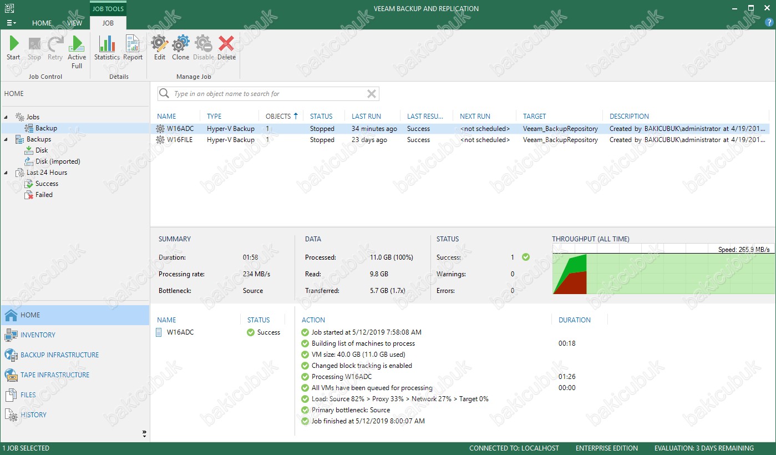Screen dimensions: 776x455
Task: Click the TARGET column header
Action: pyautogui.click(x=535, y=117)
